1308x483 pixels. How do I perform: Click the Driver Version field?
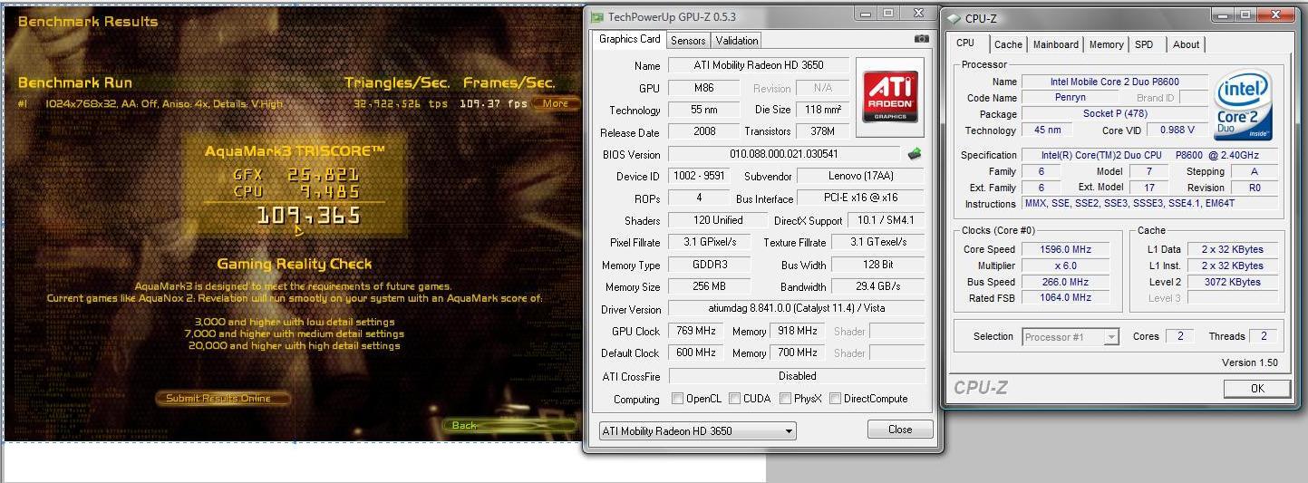[797, 309]
